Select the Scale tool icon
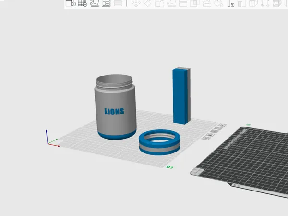 pos(159,3)
